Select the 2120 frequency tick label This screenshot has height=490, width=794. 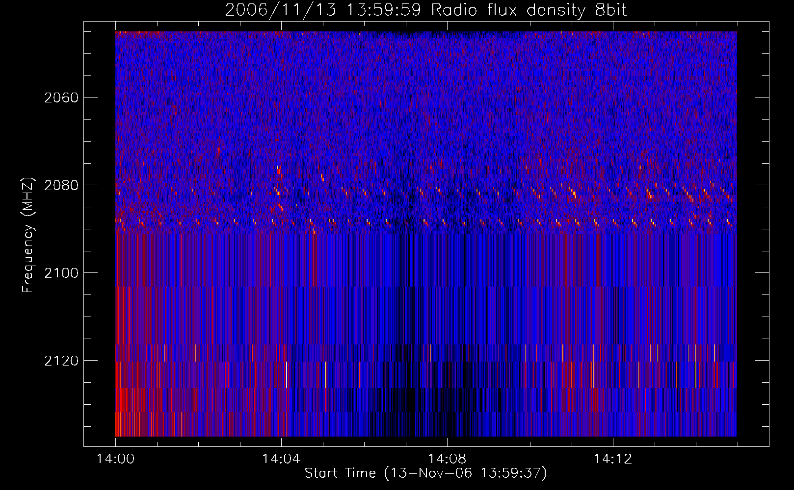click(x=61, y=361)
